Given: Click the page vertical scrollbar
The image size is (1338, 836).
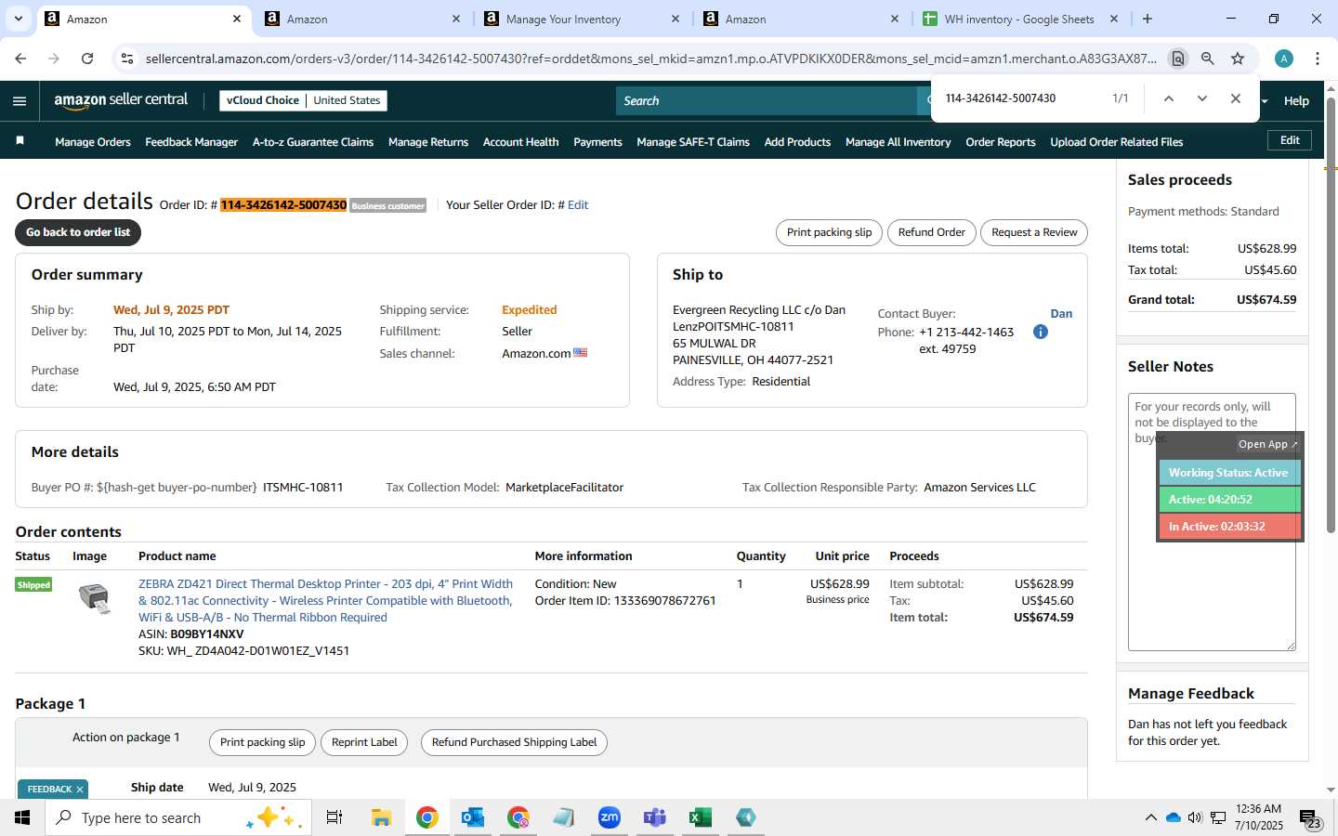Looking at the screenshot, I should pyautogui.click(x=1331, y=316).
